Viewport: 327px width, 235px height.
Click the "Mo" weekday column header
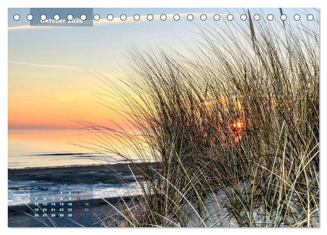pyautogui.click(x=36, y=188)
